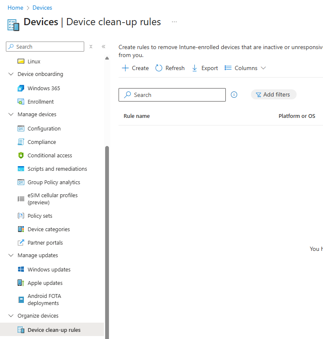323x339 pixels.
Task: Collapse Device onboarding section
Action: pyautogui.click(x=11, y=74)
